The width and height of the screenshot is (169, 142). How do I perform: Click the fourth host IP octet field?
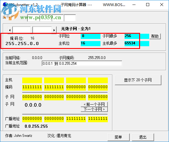70,18
